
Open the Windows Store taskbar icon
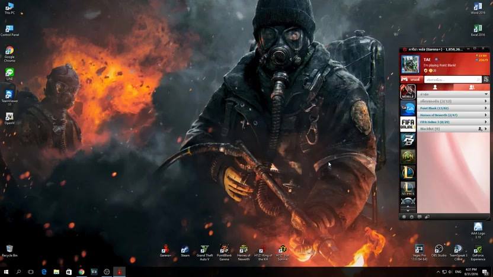pos(69,272)
